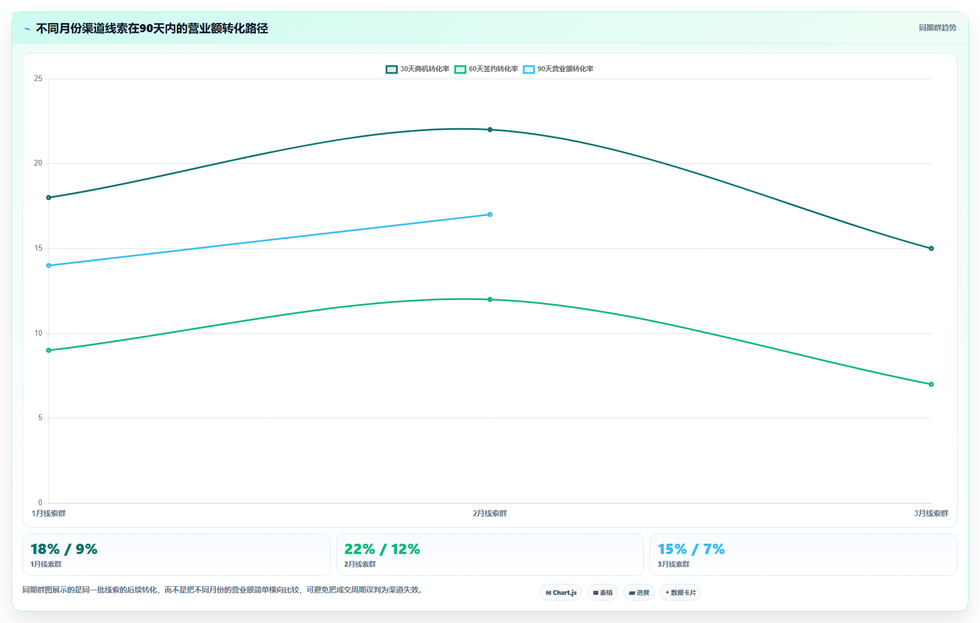Select the 表格 tag button
This screenshot has height=623, width=980.
602,593
